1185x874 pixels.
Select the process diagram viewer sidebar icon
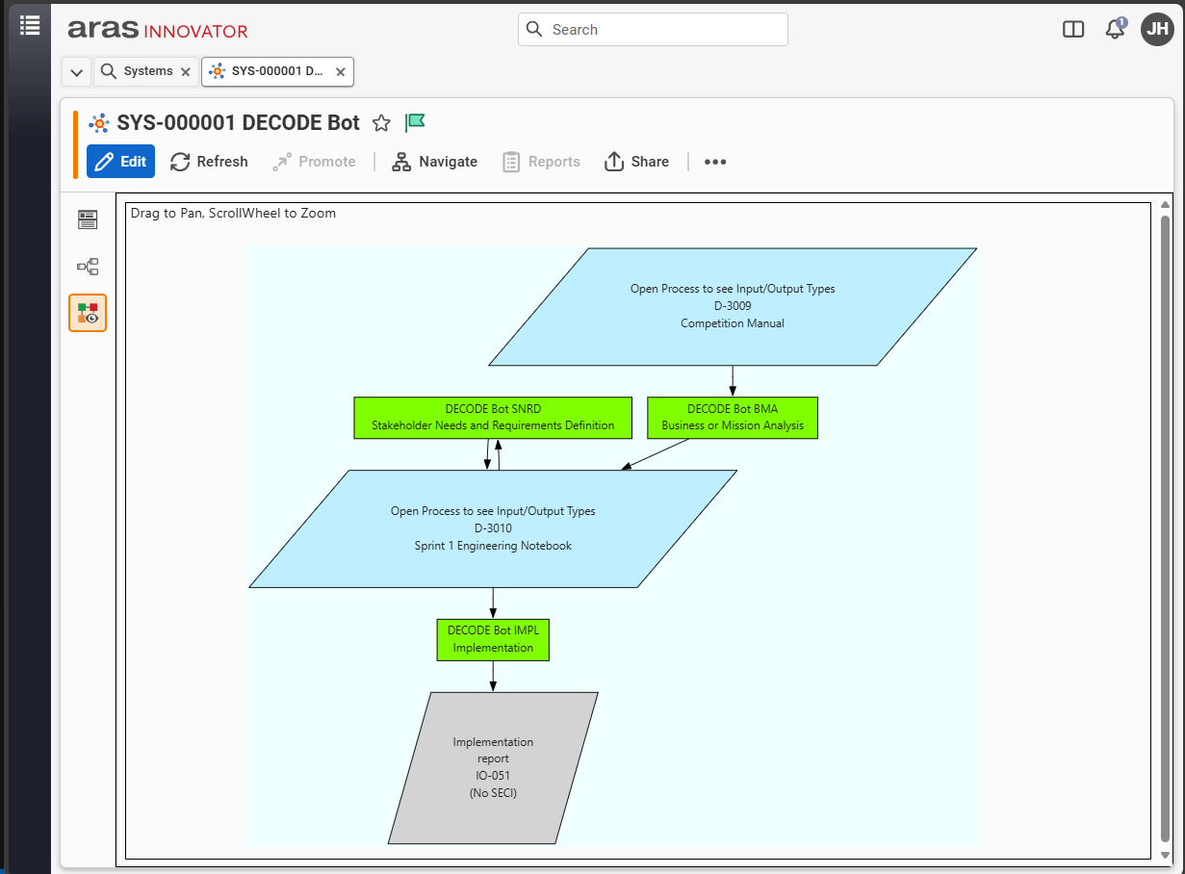click(x=88, y=313)
